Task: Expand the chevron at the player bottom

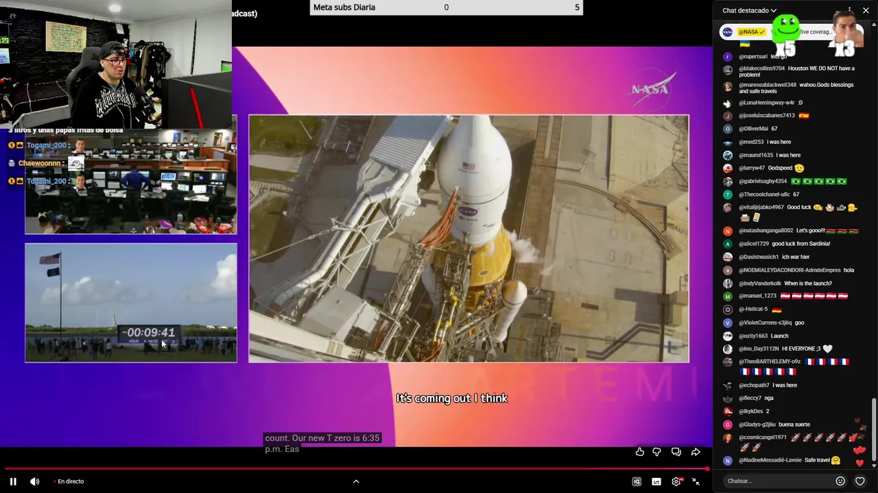Action: (x=356, y=481)
